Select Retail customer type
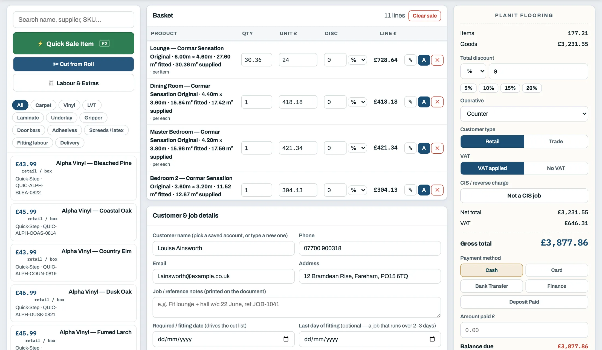602x350 pixels. pos(492,141)
